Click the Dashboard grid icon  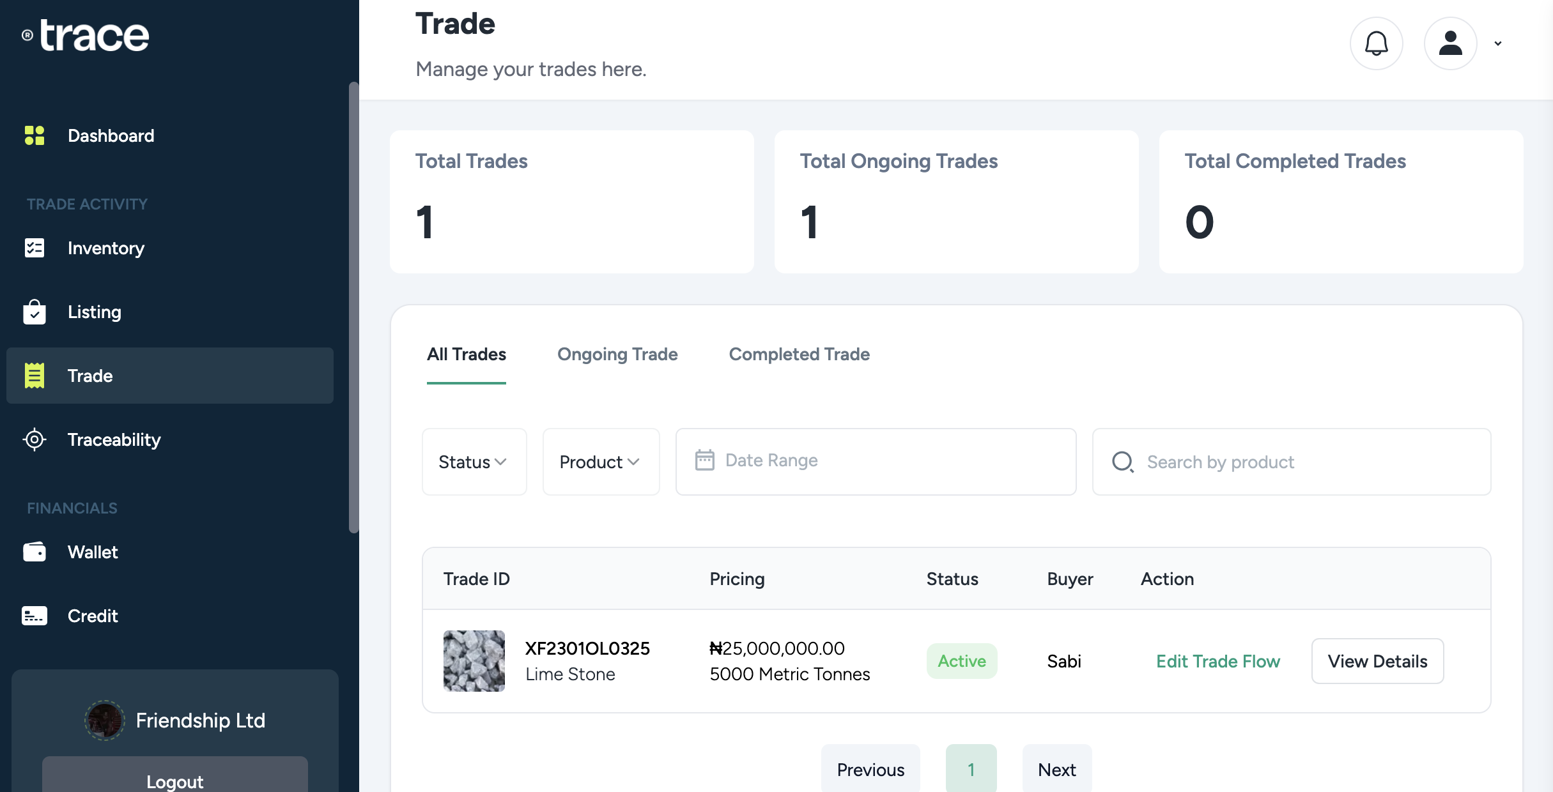35,135
